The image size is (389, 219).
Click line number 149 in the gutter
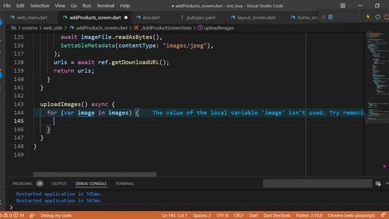pyautogui.click(x=19, y=155)
